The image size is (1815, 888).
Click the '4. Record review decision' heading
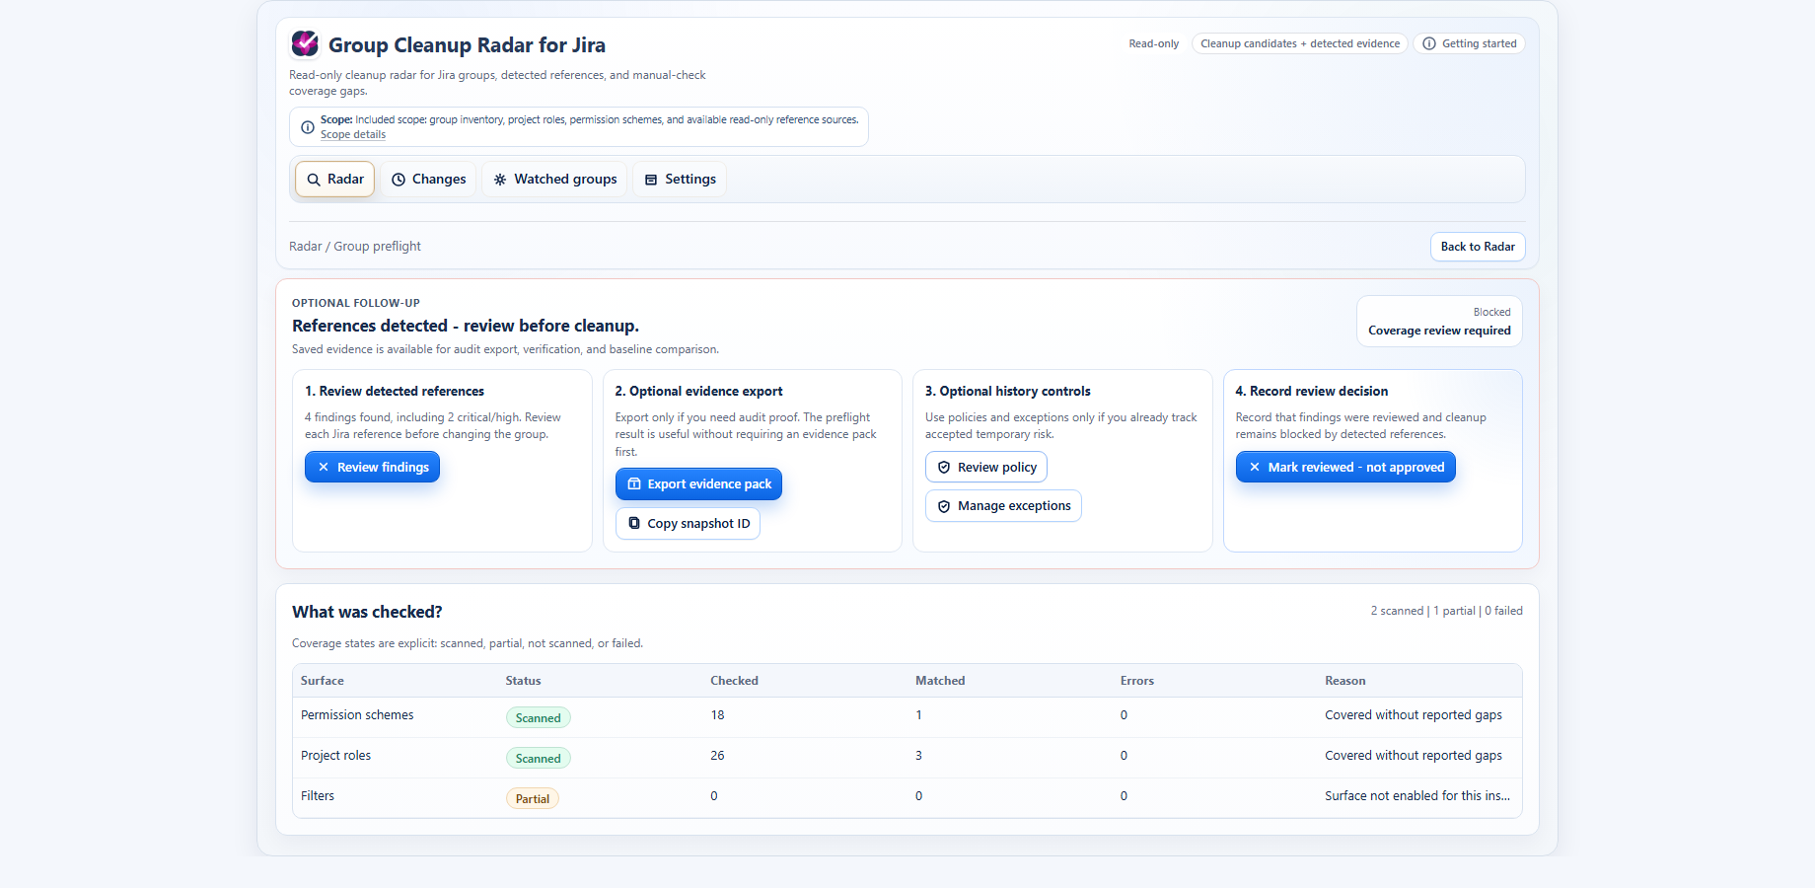[1312, 392]
